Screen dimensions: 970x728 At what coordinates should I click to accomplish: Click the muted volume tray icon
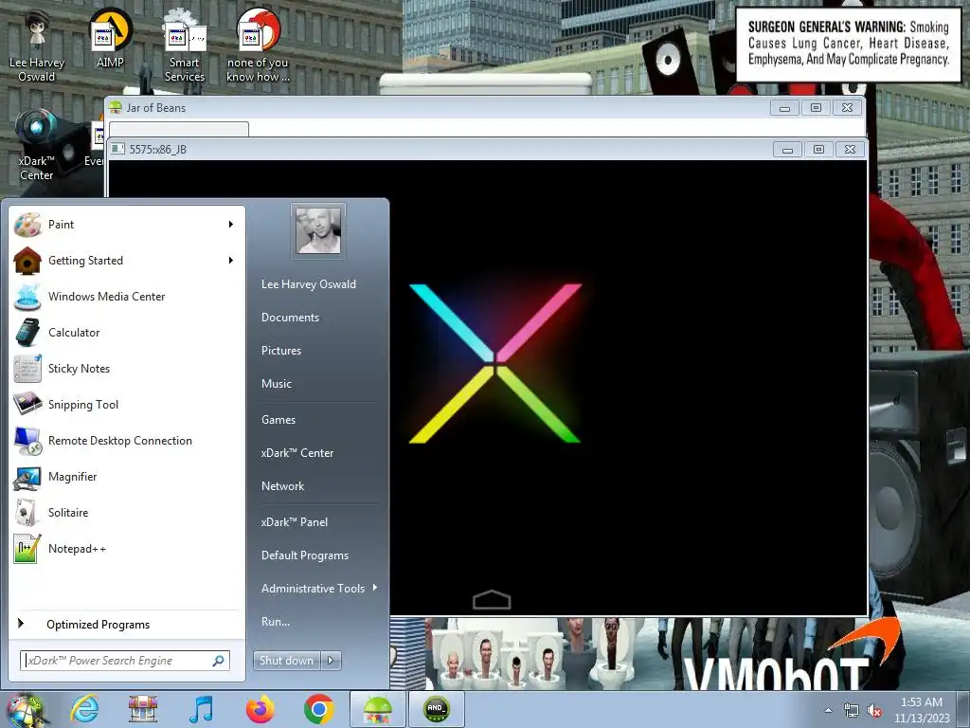(x=874, y=711)
